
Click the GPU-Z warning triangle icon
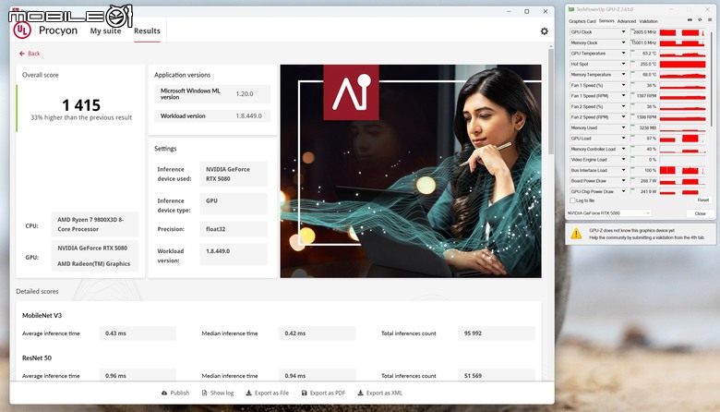click(576, 234)
